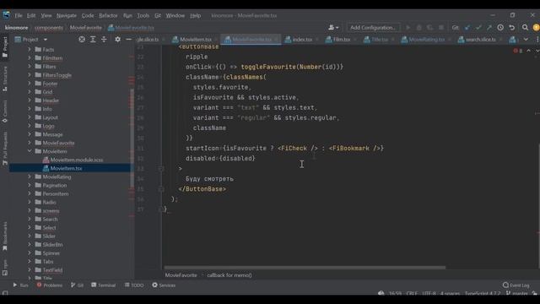Click Collapse All icon in Project panel
The image size is (540, 304).
click(104, 40)
